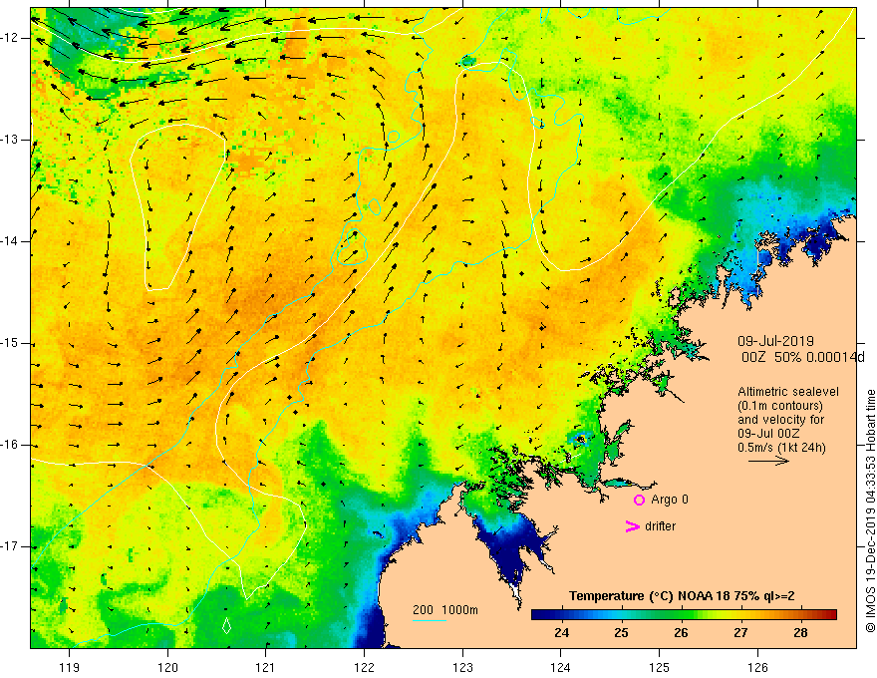Click the color bar value 25

[622, 633]
